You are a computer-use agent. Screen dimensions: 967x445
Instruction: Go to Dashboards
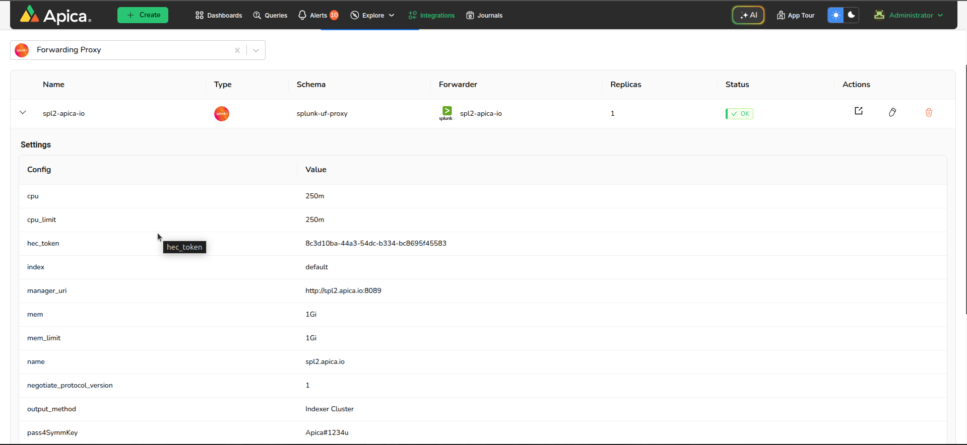pos(219,15)
